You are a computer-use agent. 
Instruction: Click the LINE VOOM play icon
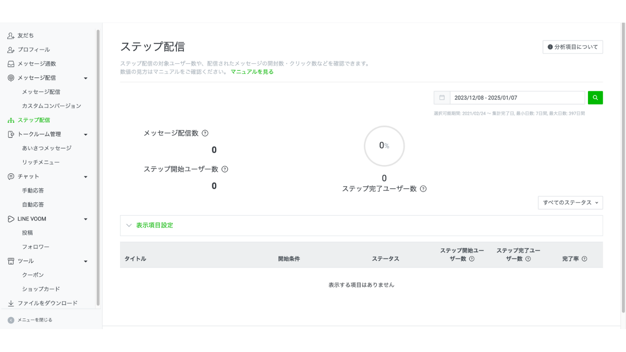(x=11, y=219)
